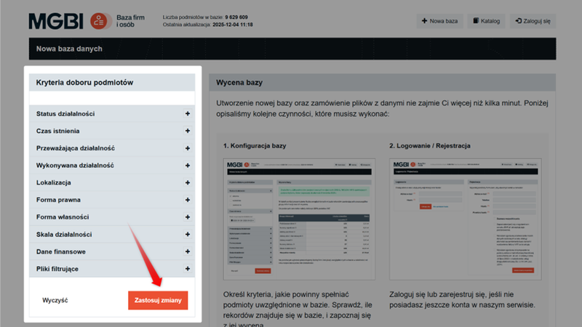Open the Nowa baza menu button

439,21
